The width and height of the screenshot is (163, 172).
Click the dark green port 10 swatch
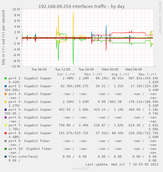6,149
